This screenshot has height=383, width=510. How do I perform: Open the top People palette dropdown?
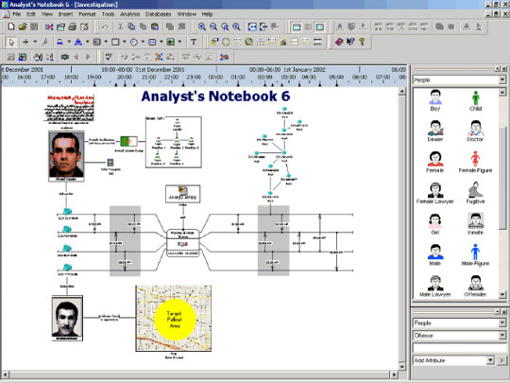[x=502, y=79]
